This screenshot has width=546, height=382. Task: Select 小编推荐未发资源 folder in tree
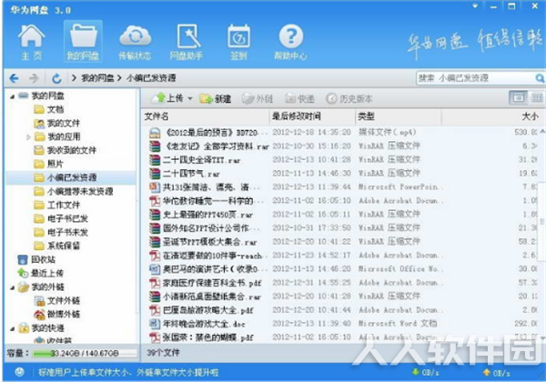(x=74, y=191)
